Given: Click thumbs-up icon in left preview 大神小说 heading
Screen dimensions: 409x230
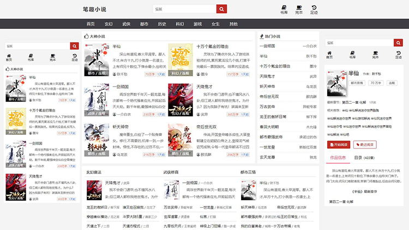Looking at the screenshot, I should click(8, 69).
